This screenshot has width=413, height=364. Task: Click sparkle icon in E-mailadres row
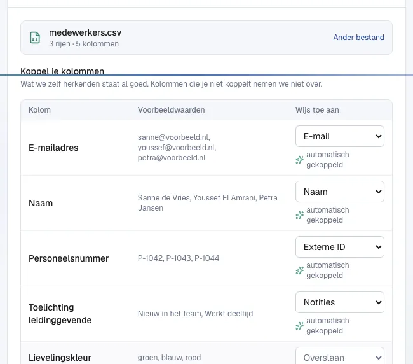(x=299, y=160)
